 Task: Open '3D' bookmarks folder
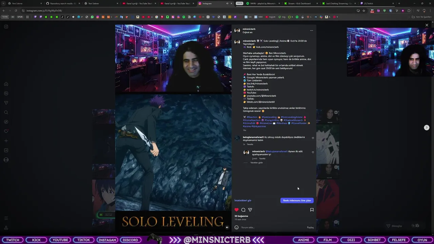coord(13,17)
